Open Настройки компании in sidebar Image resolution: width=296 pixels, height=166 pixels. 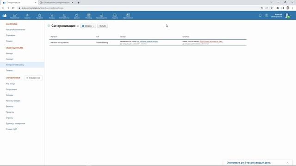(x=15, y=30)
